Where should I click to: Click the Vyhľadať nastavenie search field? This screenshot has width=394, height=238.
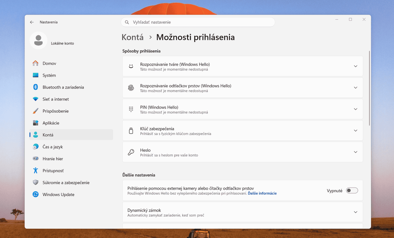(x=198, y=22)
